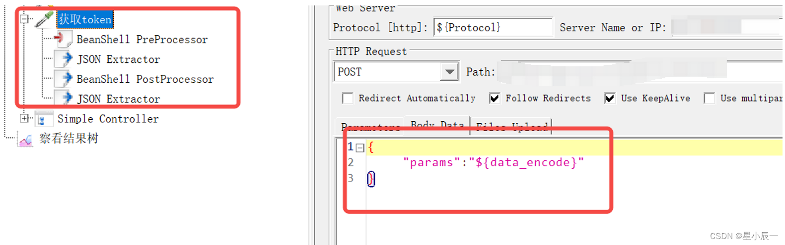Toggle Follow Redirects checkbox
This screenshot has width=785, height=245.
coord(495,98)
